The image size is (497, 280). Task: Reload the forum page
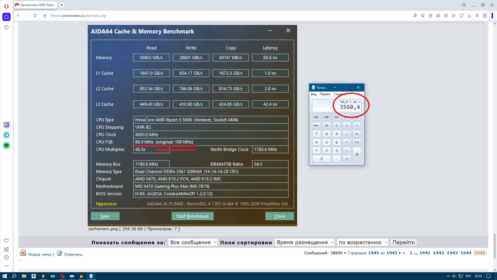click(35, 16)
